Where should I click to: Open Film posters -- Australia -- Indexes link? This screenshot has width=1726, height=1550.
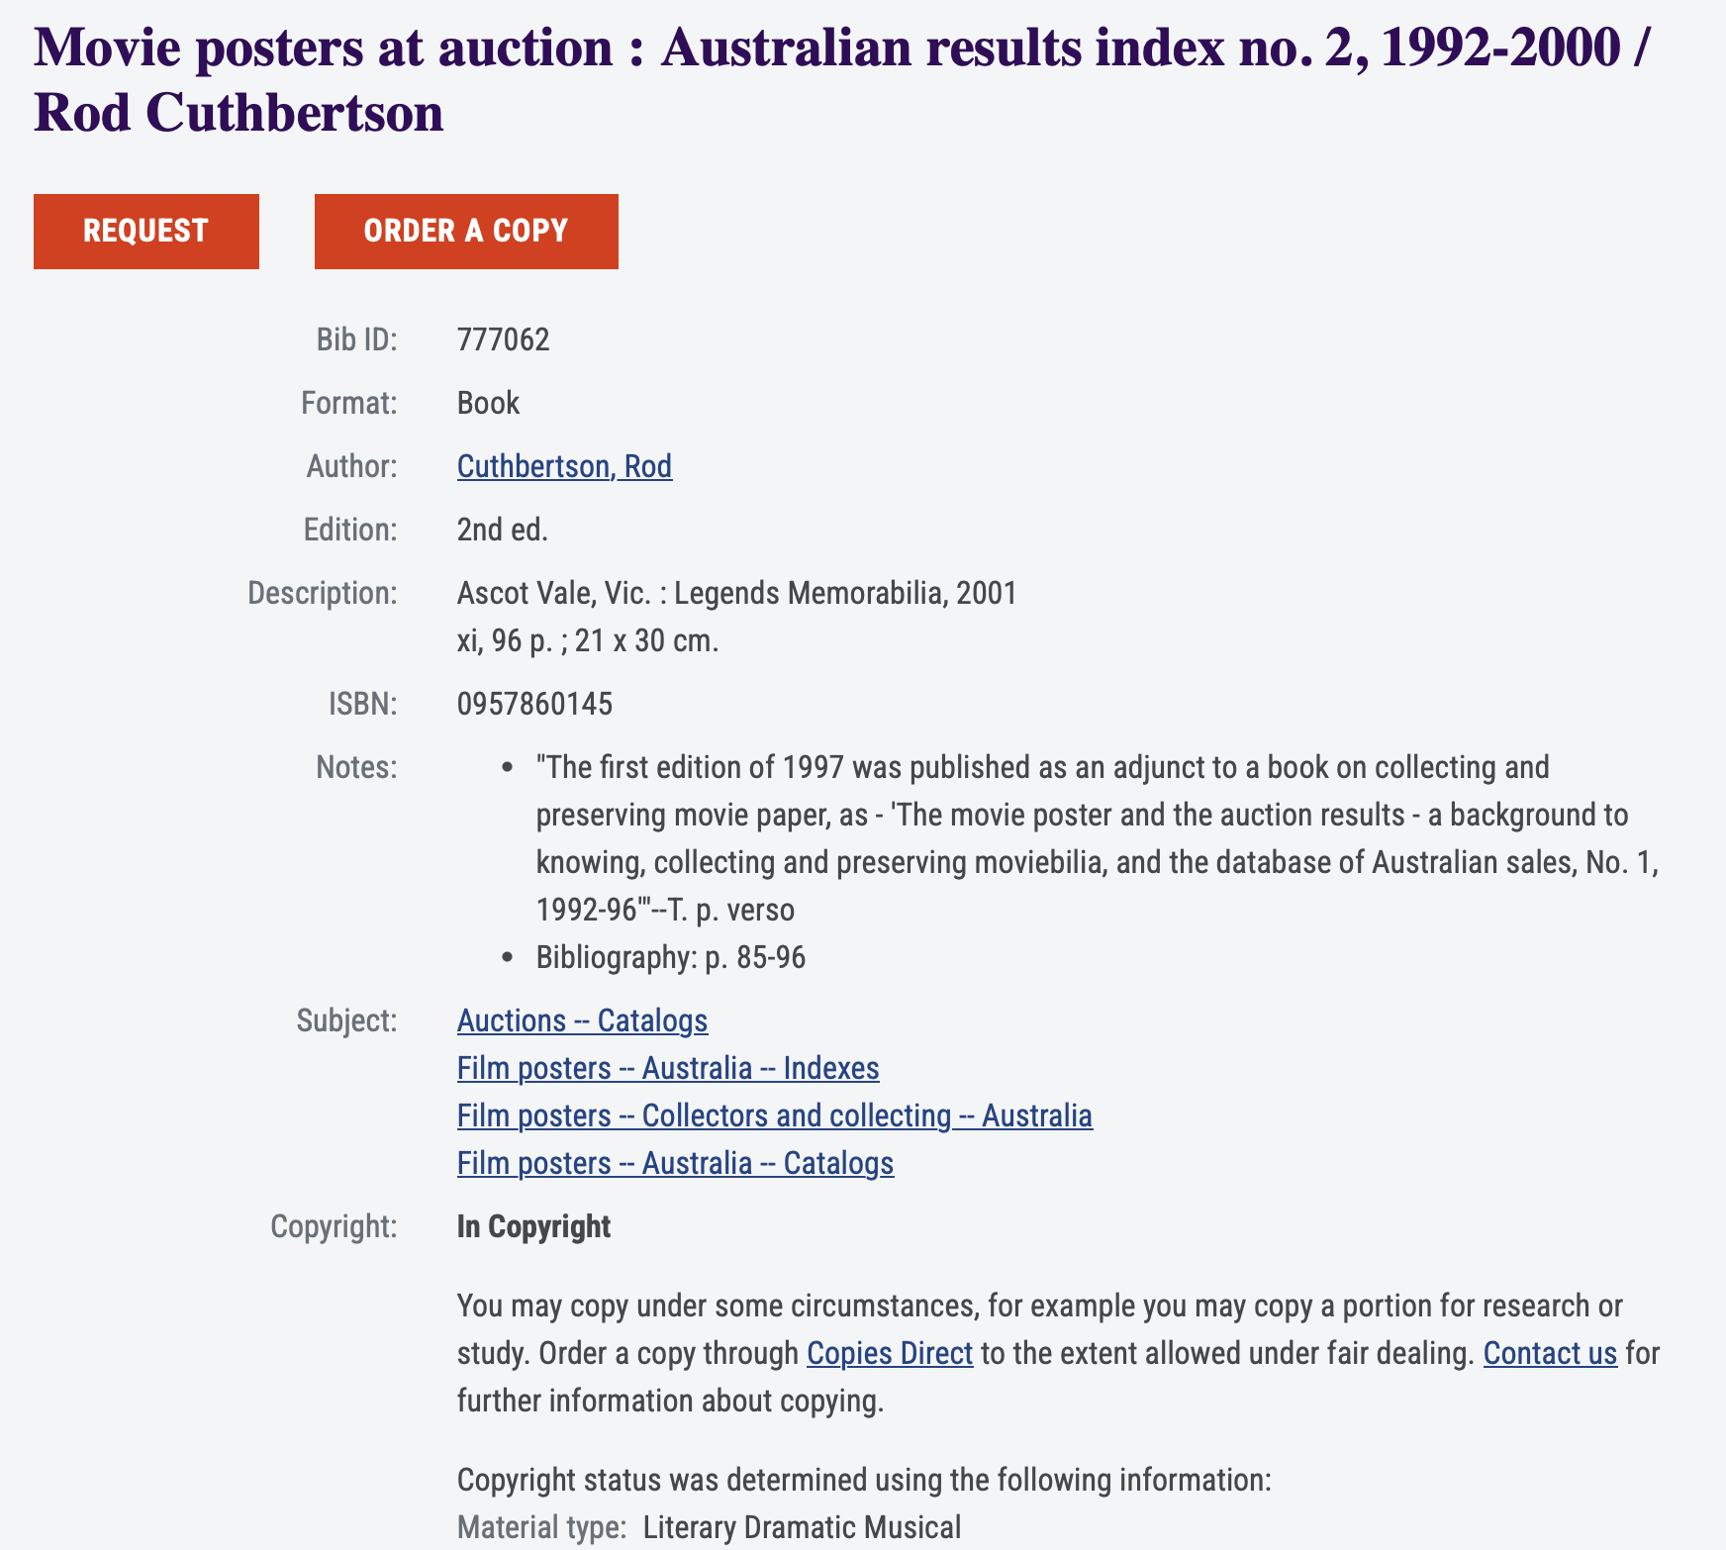click(x=668, y=1068)
